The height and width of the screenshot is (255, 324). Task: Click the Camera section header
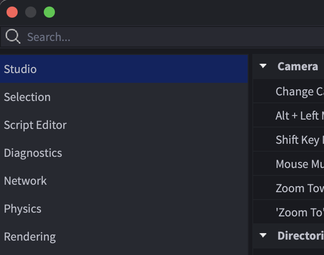(x=289, y=67)
